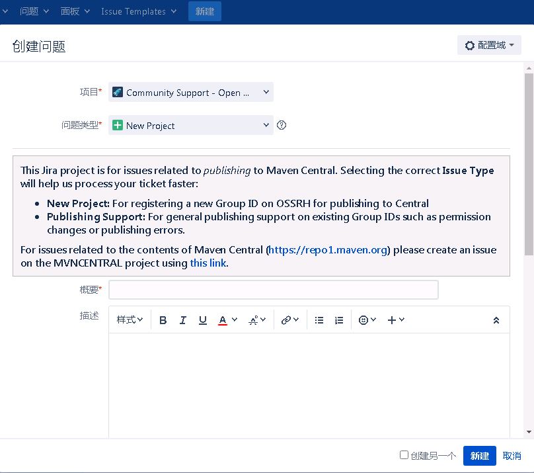The height and width of the screenshot is (473, 534).
Task: Follow the 'this link' hyperlink
Action: pyautogui.click(x=208, y=263)
